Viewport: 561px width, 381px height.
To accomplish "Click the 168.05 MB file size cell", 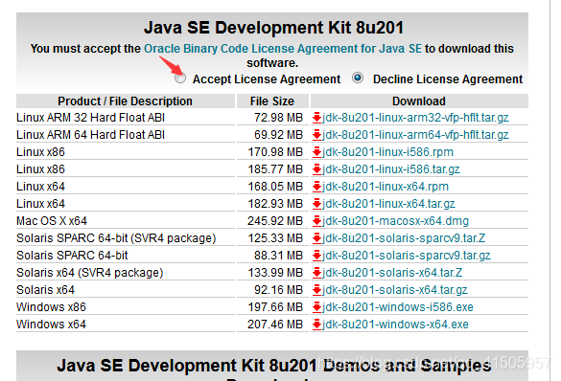I will point(275,187).
